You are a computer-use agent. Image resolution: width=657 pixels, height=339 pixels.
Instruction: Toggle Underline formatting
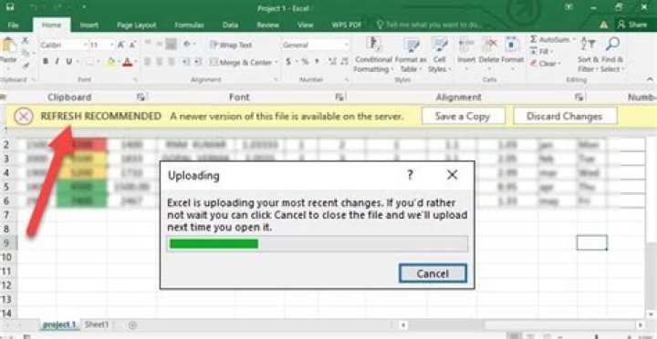(69, 62)
